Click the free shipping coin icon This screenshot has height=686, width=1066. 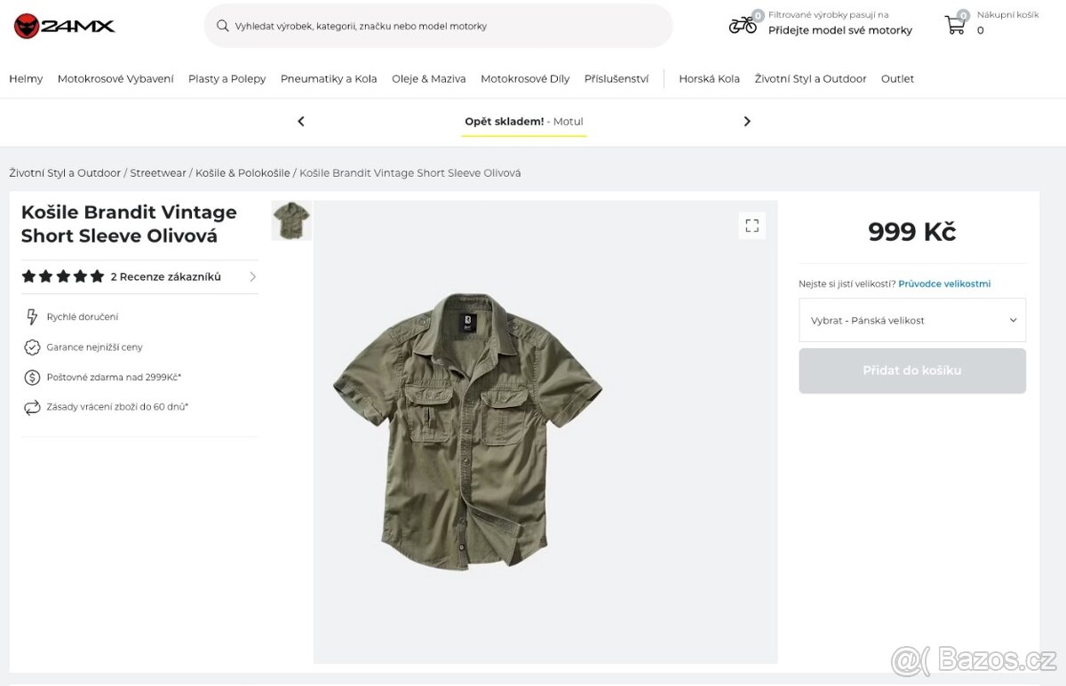(x=32, y=378)
